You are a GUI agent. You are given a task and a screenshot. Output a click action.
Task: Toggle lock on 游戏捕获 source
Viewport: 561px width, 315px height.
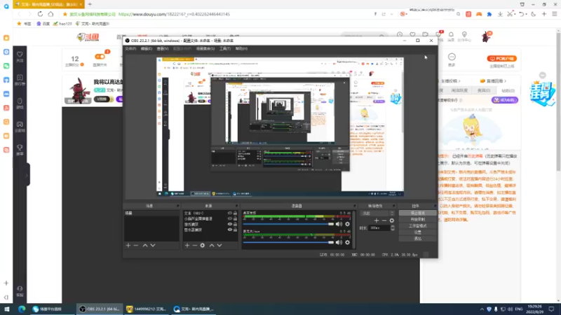(235, 224)
